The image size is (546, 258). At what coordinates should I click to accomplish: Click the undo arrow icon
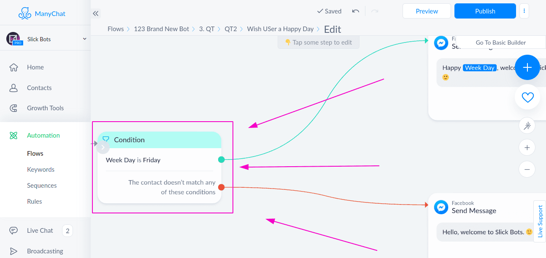(356, 11)
